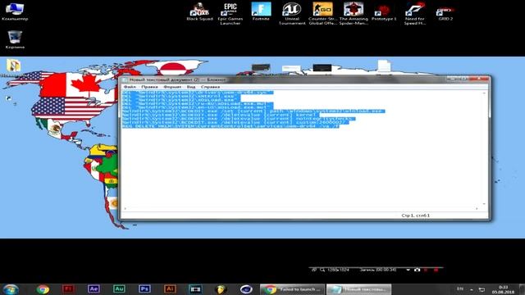Screen dimensions: 525x295
Task: Select the Epic Games Launcher shortcut
Action: 231,14
